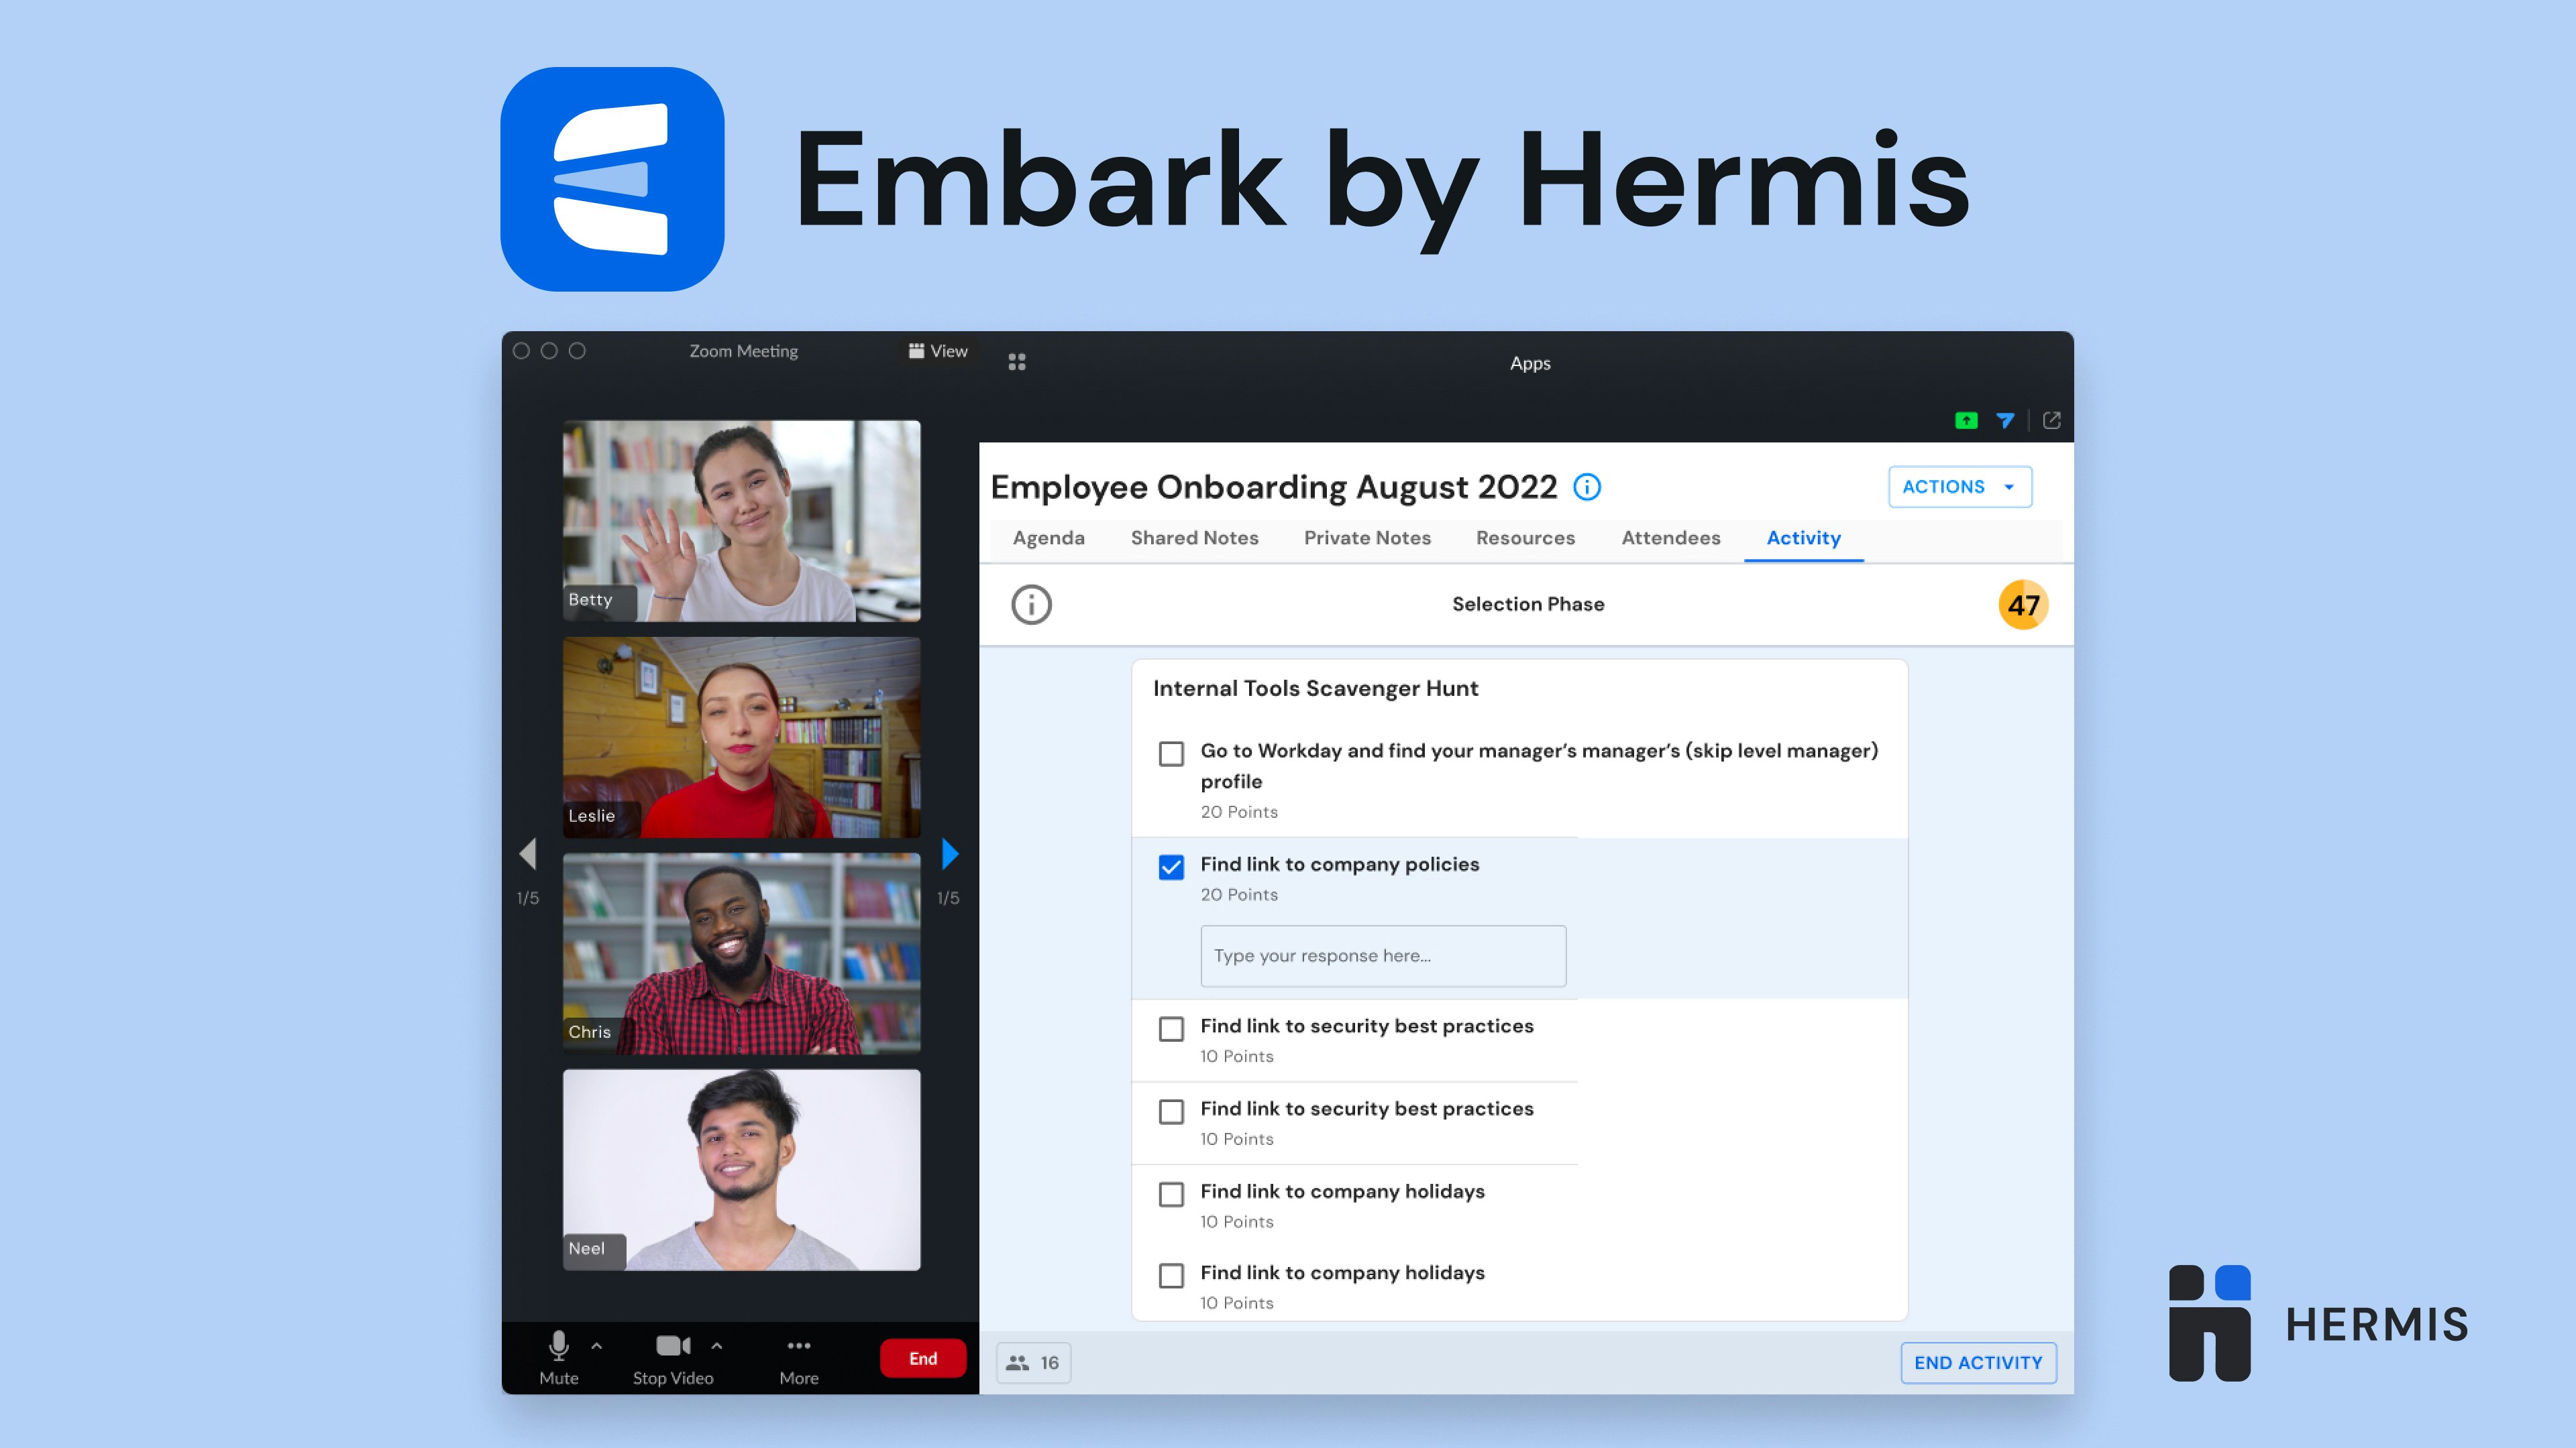
Task: Click info icon left of Selection Phase
Action: tap(1031, 605)
